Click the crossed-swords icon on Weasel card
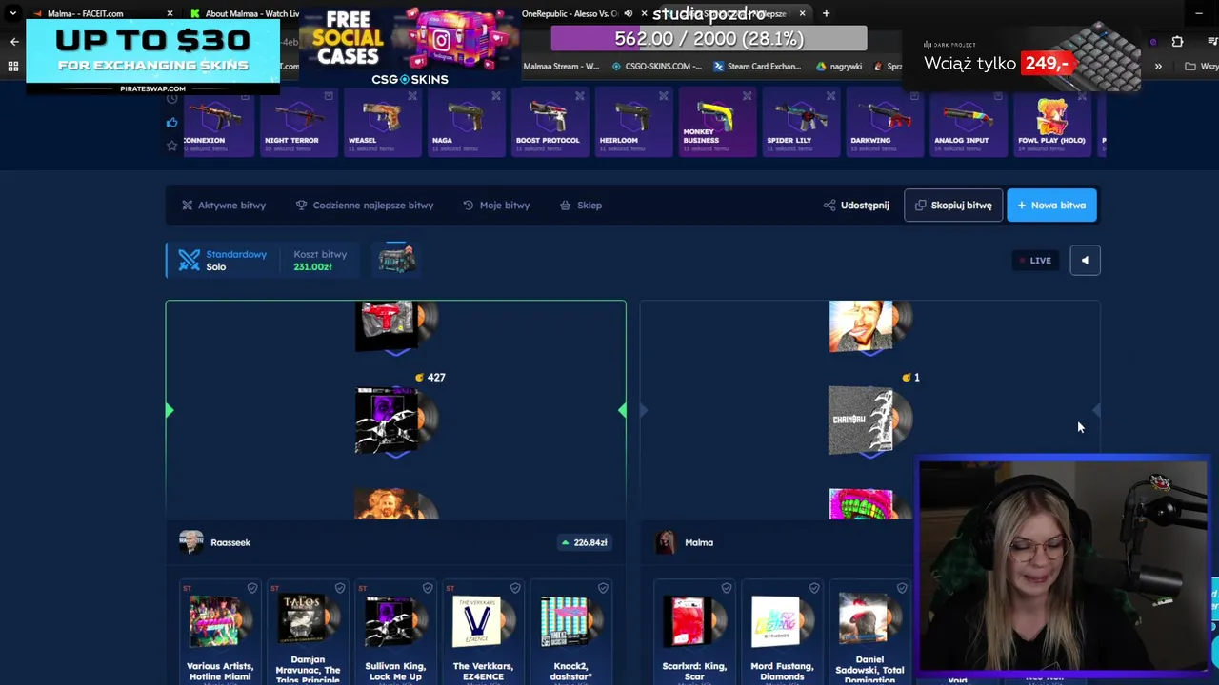The image size is (1219, 685). coord(412,96)
